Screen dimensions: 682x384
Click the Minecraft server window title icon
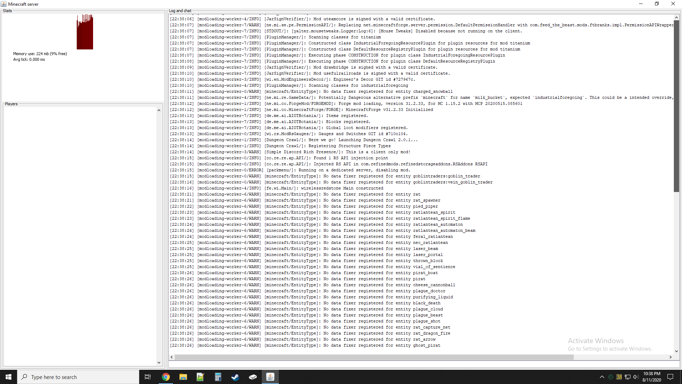click(x=4, y=4)
